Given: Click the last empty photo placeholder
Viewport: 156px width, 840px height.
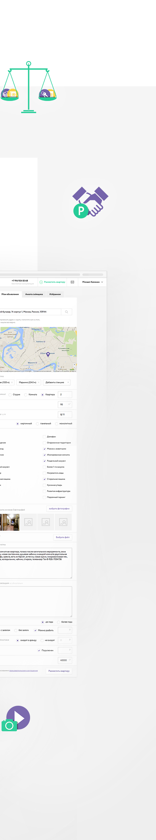Looking at the screenshot, I should point(63,523).
